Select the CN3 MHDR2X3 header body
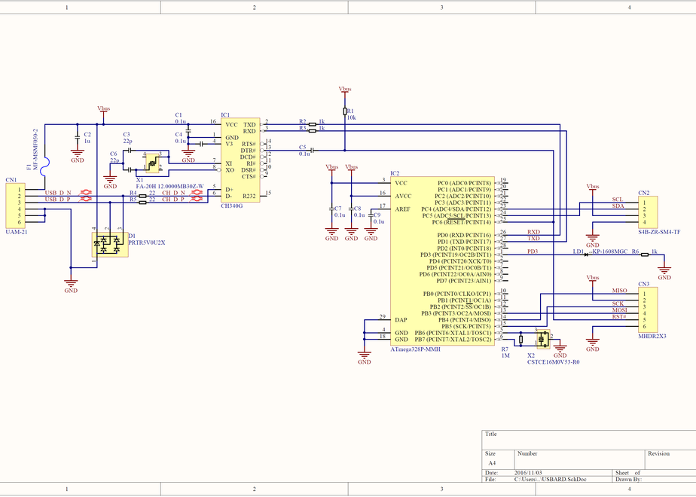The image size is (696, 497). pos(648,310)
